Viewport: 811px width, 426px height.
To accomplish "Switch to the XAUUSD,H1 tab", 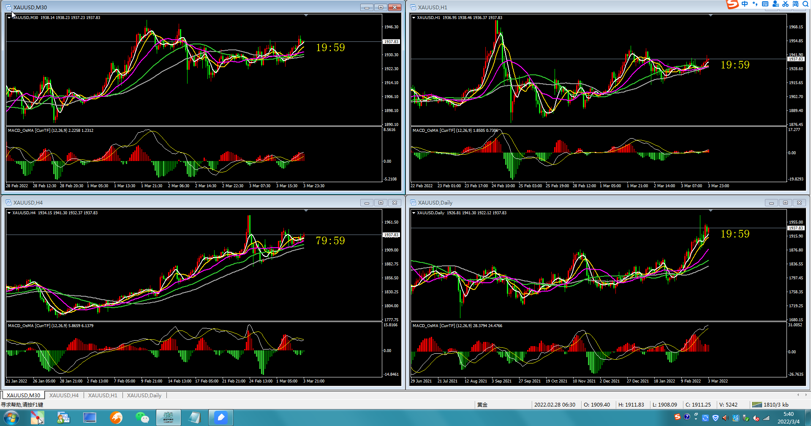I will tap(103, 396).
